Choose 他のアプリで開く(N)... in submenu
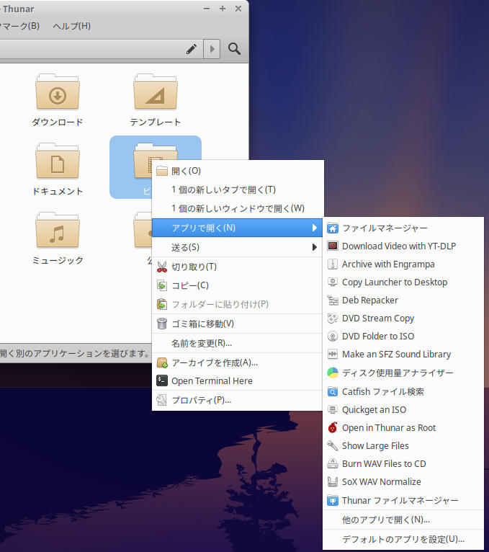Image resolution: width=489 pixels, height=552 pixels. 403,520
